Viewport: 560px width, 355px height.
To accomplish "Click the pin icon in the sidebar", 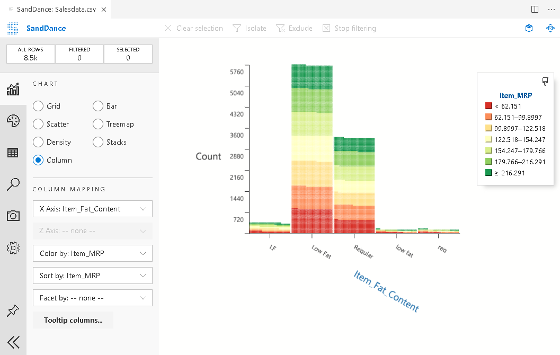I will pyautogui.click(x=13, y=311).
